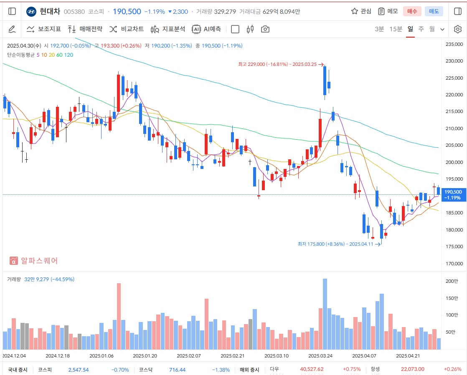Click the 매수 buy button
The image size is (467, 375).
point(412,11)
